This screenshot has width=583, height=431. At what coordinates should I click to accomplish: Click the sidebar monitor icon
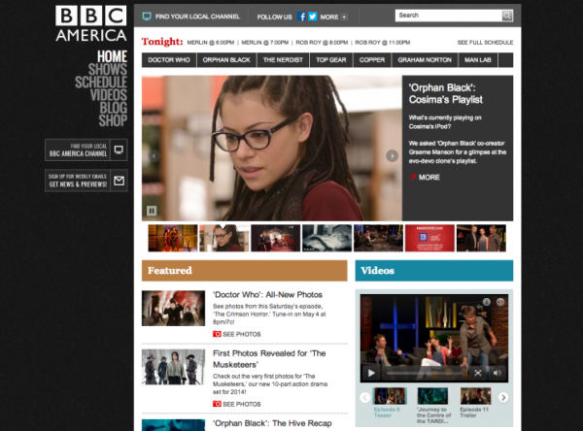click(x=119, y=149)
